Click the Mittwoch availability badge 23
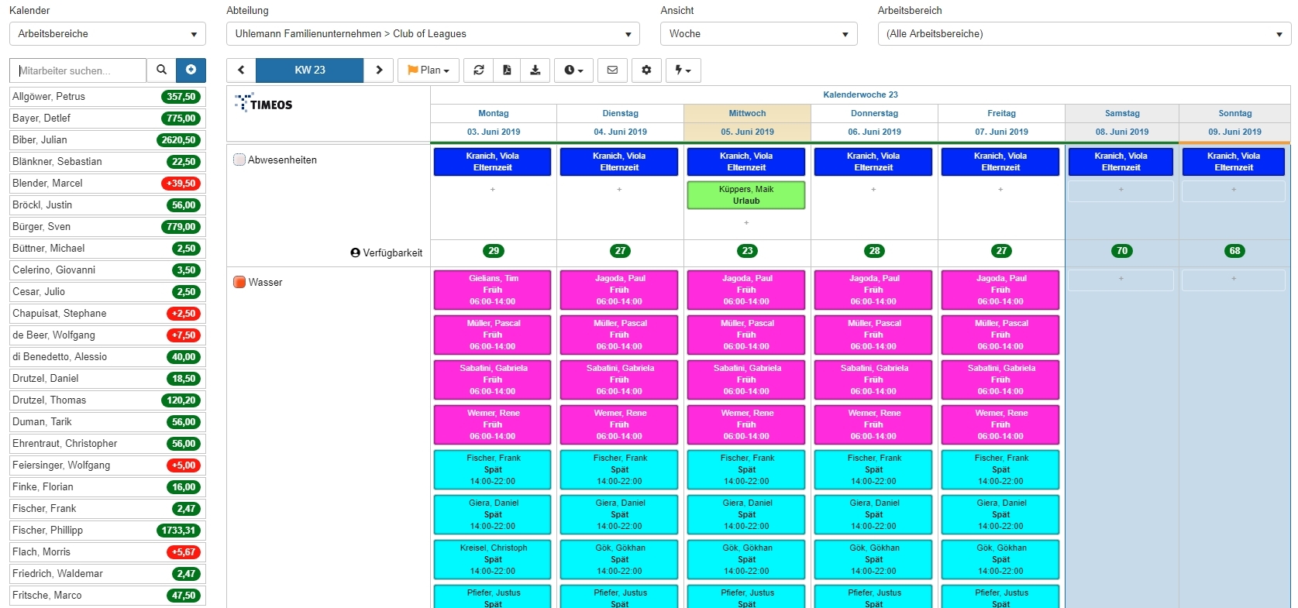The height and width of the screenshot is (608, 1298). point(747,251)
